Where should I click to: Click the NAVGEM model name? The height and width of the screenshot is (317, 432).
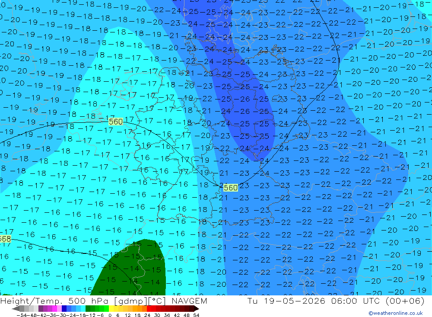click(x=189, y=301)
